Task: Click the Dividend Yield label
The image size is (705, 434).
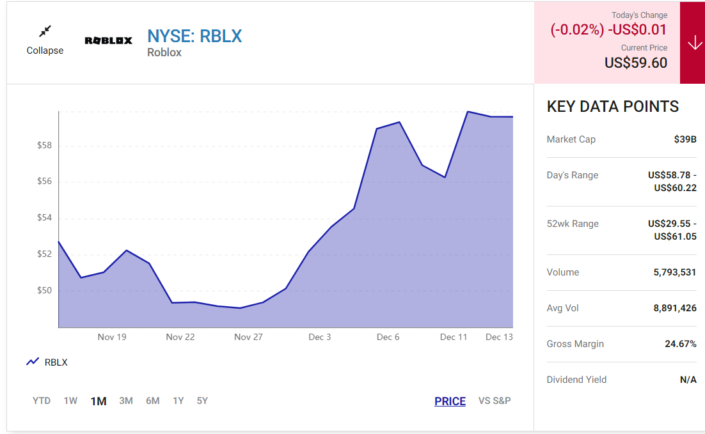Action: point(576,380)
